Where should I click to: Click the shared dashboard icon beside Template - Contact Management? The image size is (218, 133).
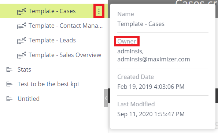click(x=21, y=26)
